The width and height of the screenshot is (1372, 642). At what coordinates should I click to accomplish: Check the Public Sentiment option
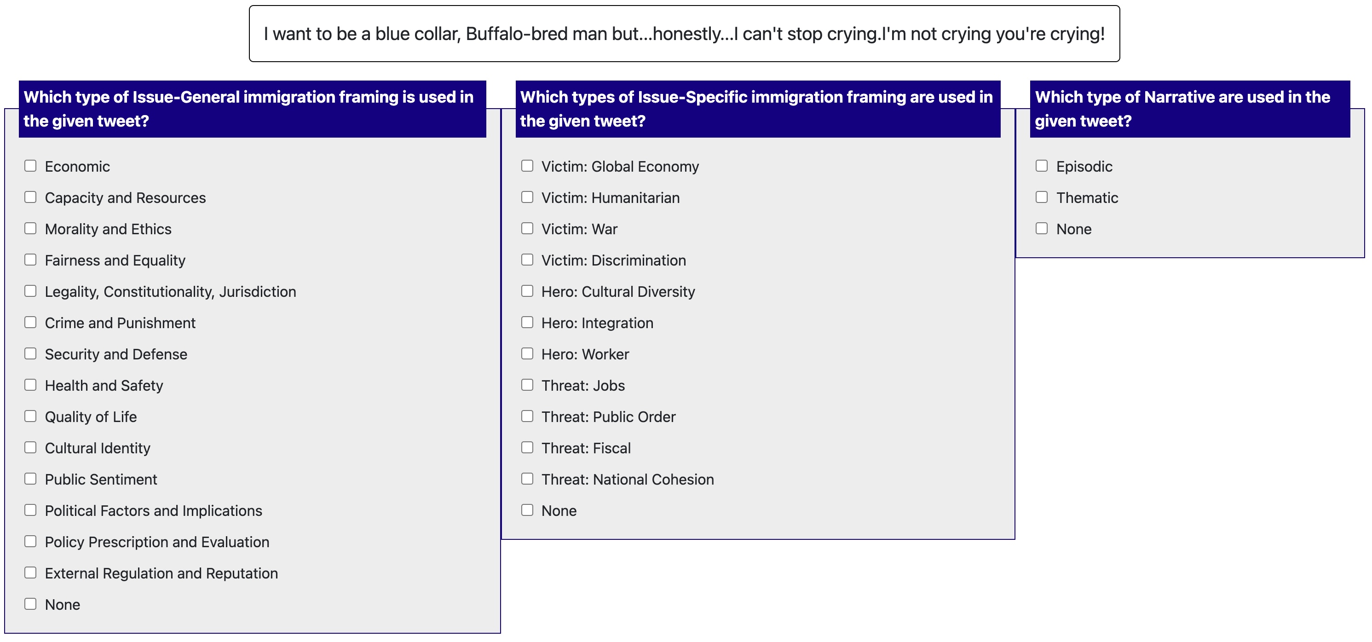click(30, 479)
